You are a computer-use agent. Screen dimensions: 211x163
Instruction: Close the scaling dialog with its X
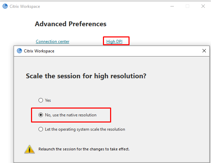[204, 51]
